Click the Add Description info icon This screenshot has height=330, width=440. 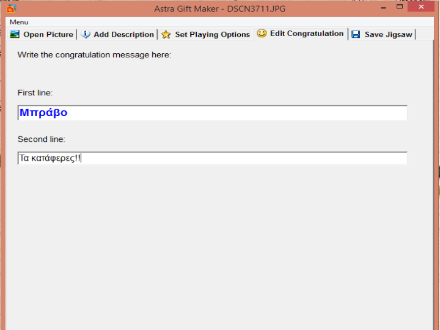(x=86, y=34)
